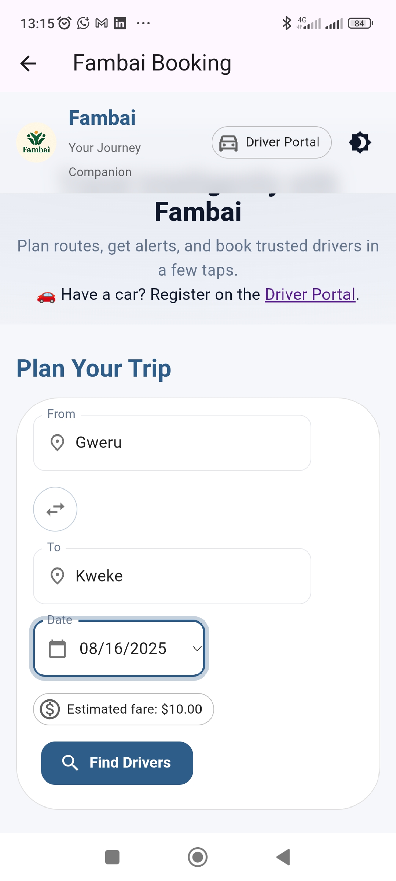Follow the Driver Portal hyperlink
Screen dimensions: 396x881
pyautogui.click(x=310, y=294)
